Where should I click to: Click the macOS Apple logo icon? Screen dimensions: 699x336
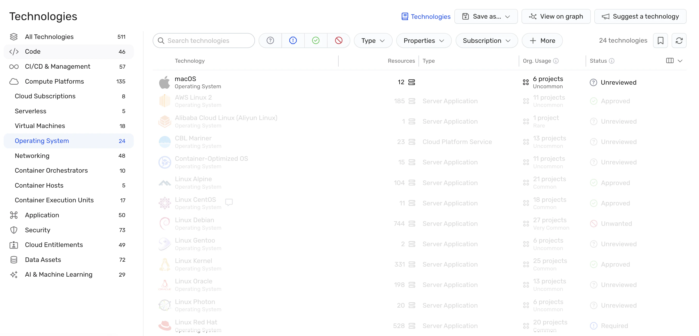tap(165, 82)
